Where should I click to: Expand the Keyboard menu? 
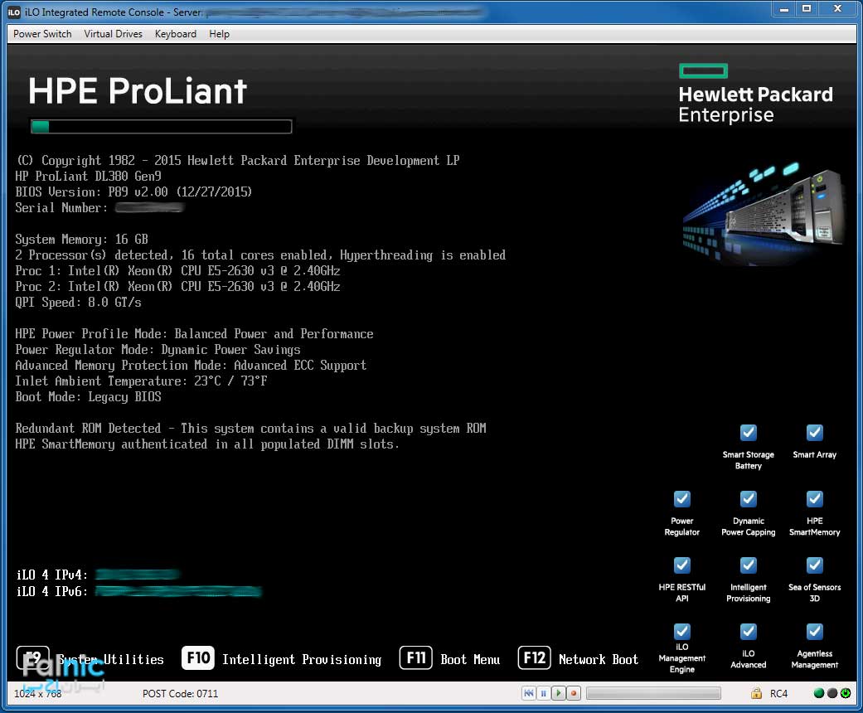176,34
